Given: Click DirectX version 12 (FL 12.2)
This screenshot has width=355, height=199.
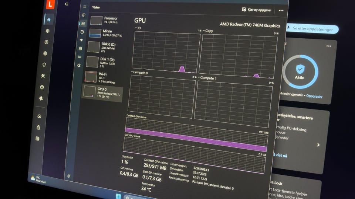Looking at the screenshot, I should [199, 178].
